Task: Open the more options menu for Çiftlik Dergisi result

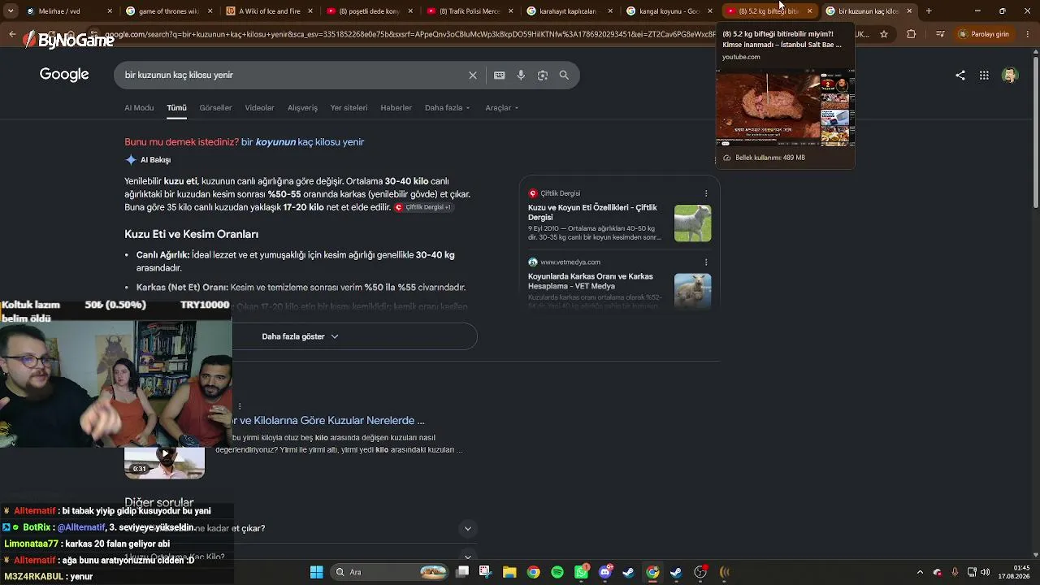Action: tap(706, 193)
